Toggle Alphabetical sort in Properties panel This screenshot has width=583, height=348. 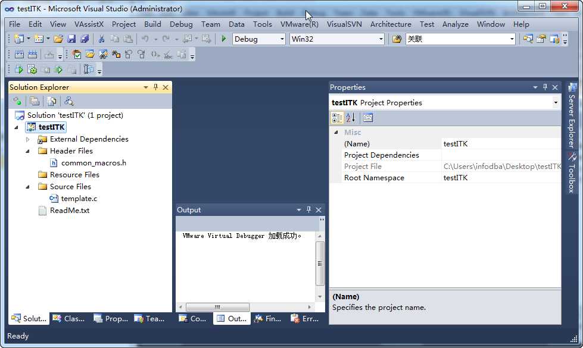[351, 118]
